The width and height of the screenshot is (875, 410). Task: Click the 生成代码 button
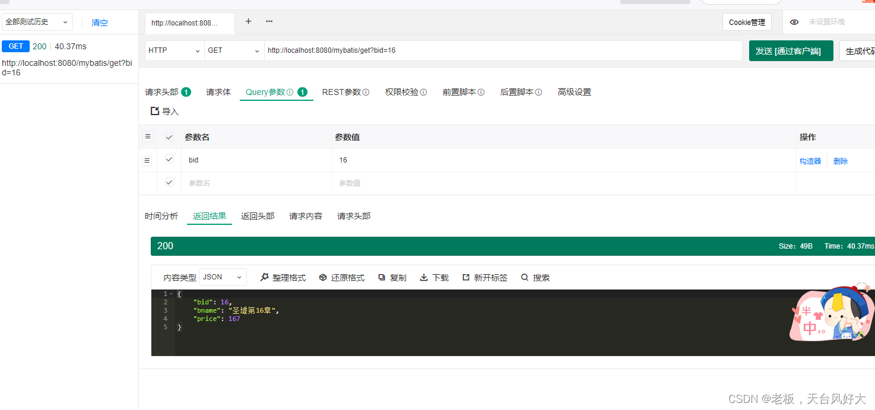pos(859,51)
